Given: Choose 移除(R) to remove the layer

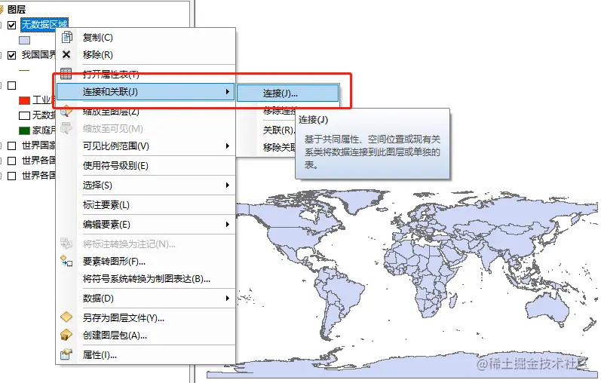Looking at the screenshot, I should point(146,55).
